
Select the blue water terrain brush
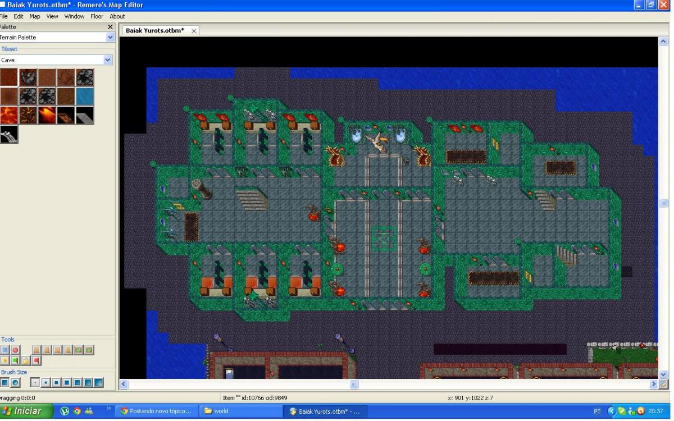(x=85, y=97)
